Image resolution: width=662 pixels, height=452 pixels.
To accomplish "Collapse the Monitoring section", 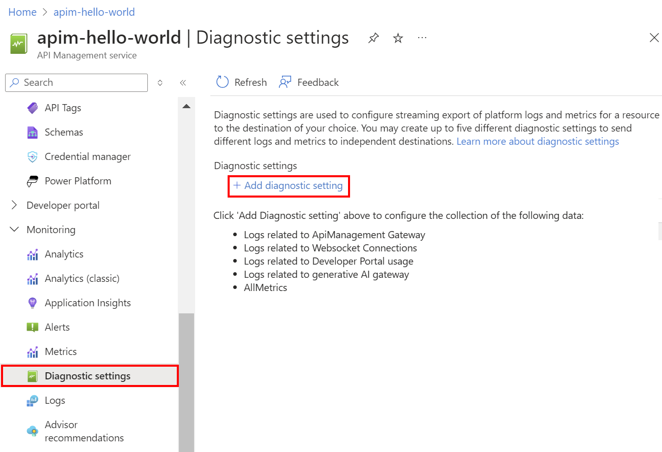I will (14, 229).
